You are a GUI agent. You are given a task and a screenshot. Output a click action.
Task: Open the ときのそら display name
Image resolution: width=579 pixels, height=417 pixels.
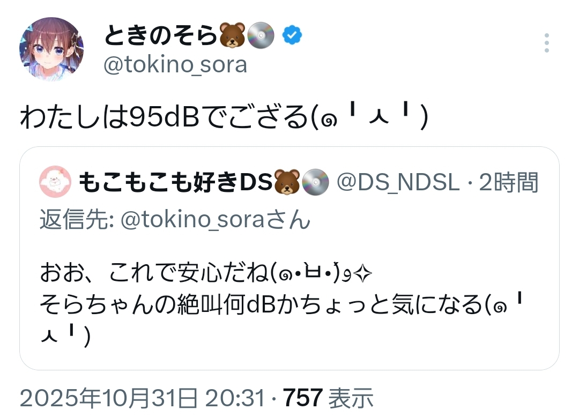click(161, 35)
